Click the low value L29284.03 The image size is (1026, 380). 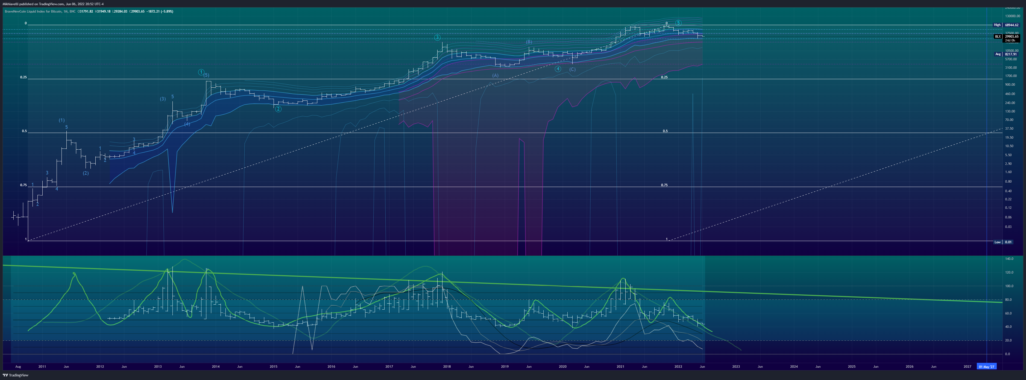point(120,11)
